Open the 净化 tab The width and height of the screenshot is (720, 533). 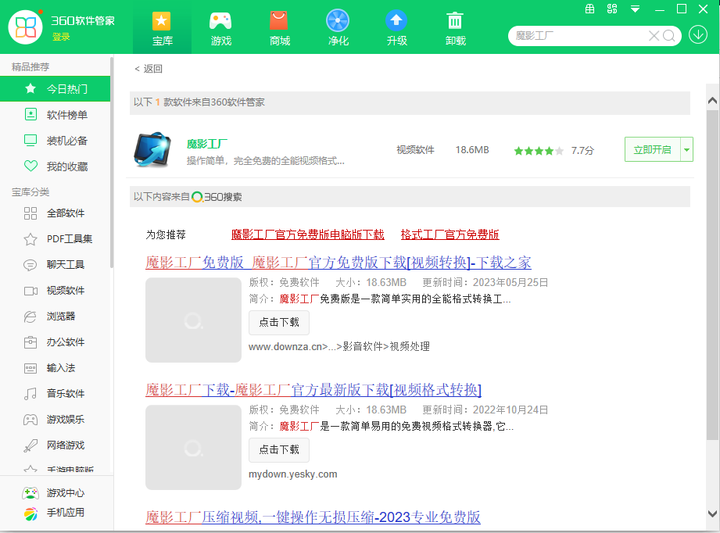[338, 27]
